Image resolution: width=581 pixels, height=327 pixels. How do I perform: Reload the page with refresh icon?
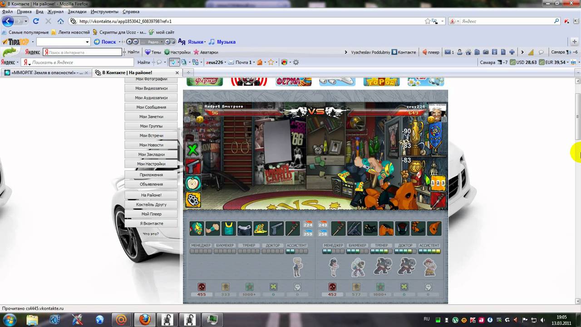36,21
